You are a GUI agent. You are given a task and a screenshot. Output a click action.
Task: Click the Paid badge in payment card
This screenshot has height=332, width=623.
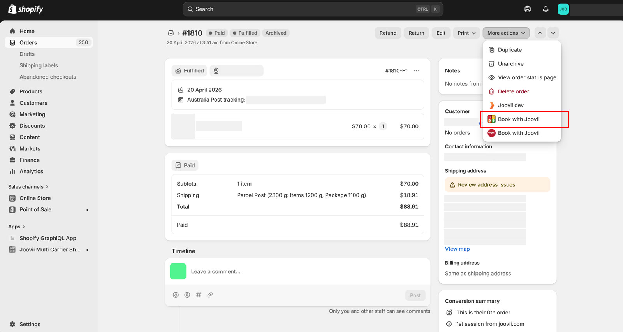(x=185, y=165)
